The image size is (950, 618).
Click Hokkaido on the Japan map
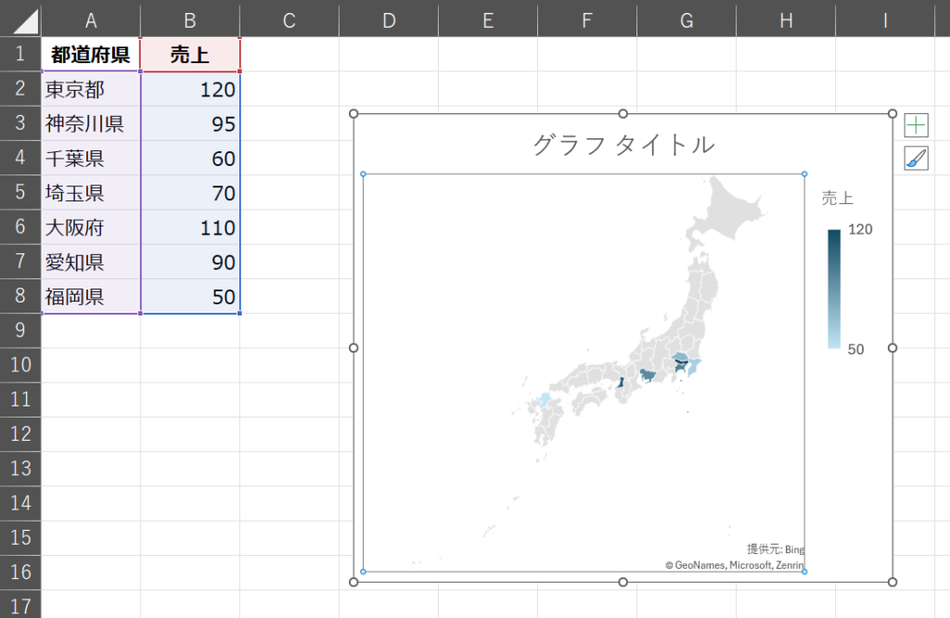click(733, 215)
